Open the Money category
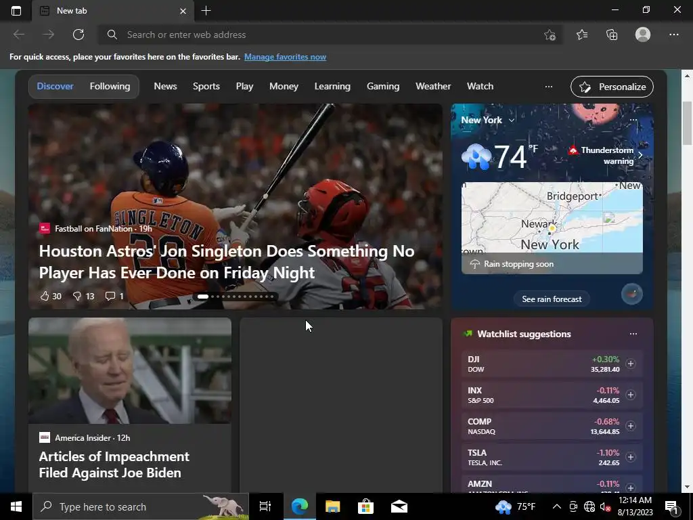Screen dimensions: 693x520 (284, 86)
